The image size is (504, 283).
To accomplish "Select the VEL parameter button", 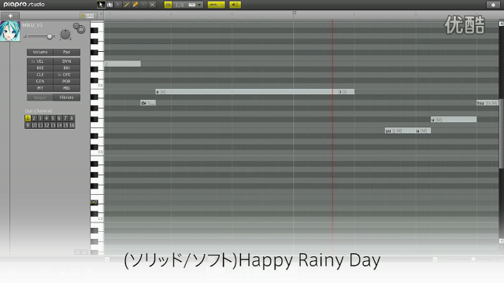I will pyautogui.click(x=40, y=61).
